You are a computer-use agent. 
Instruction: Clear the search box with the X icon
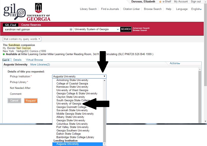point(71,29)
